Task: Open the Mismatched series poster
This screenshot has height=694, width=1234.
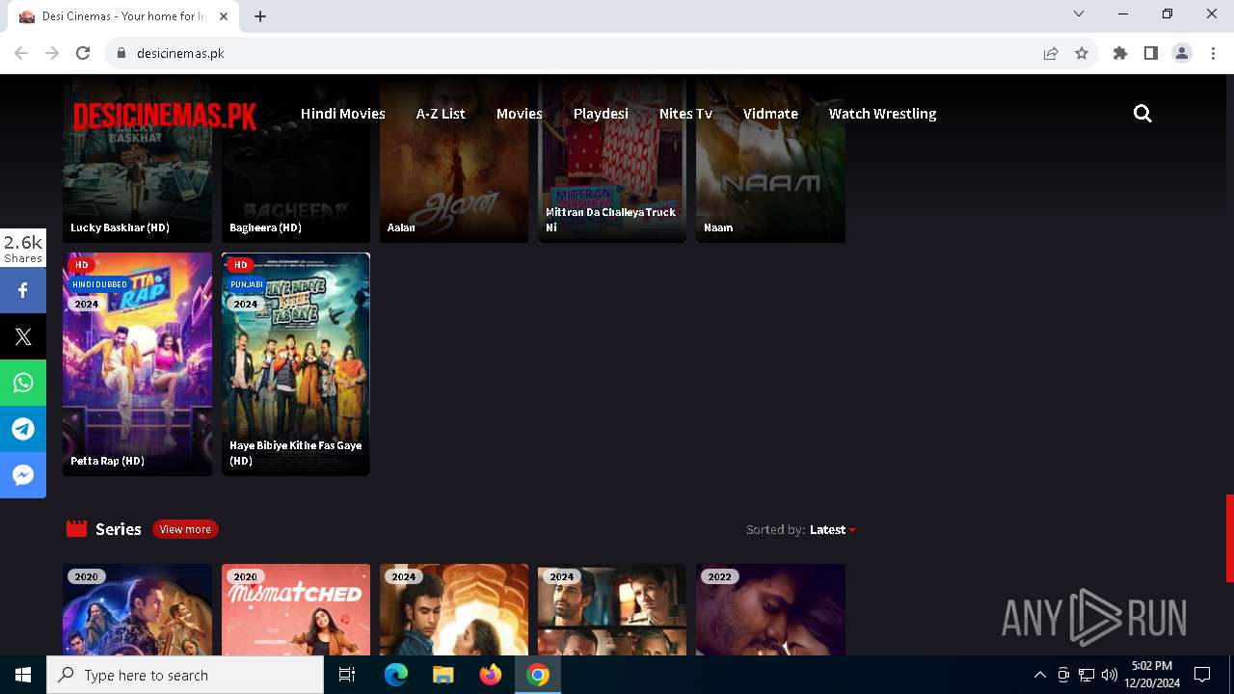Action: [x=296, y=609]
